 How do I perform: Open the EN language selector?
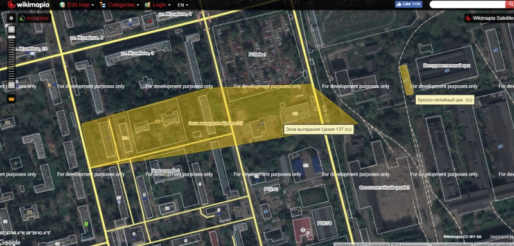point(183,5)
